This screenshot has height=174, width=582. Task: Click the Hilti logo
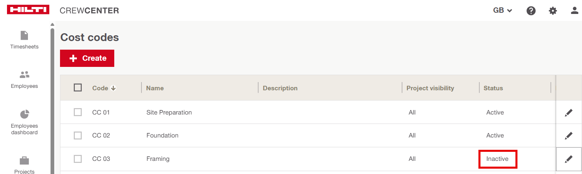(x=28, y=10)
